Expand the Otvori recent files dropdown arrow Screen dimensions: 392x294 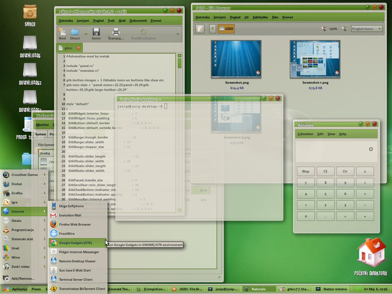pos(86,34)
